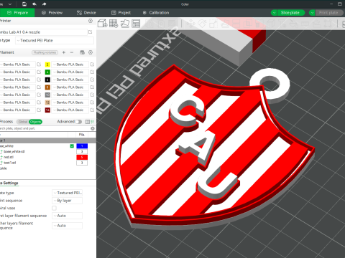Open Other layers filament sequence Auto dropdown
The width and height of the screenshot is (345, 258).
click(67, 226)
